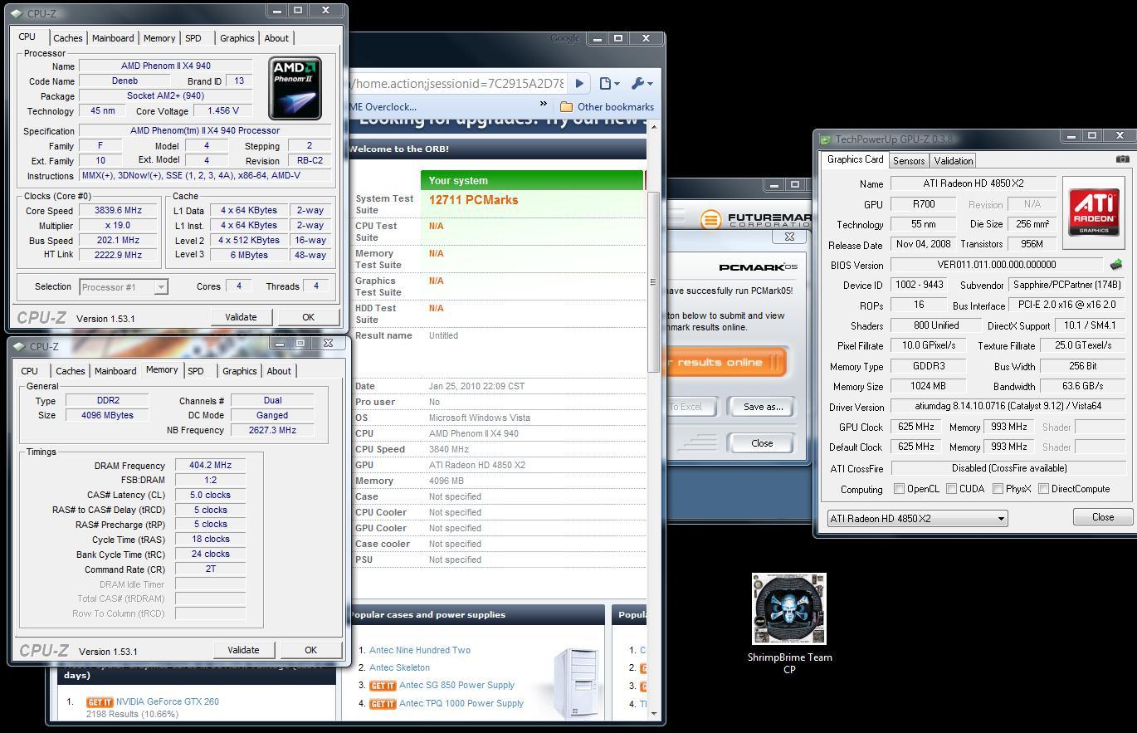Viewport: 1137px width, 733px height.
Task: Click the BIOS save chip icon in GPU-Z
Action: click(x=1115, y=265)
